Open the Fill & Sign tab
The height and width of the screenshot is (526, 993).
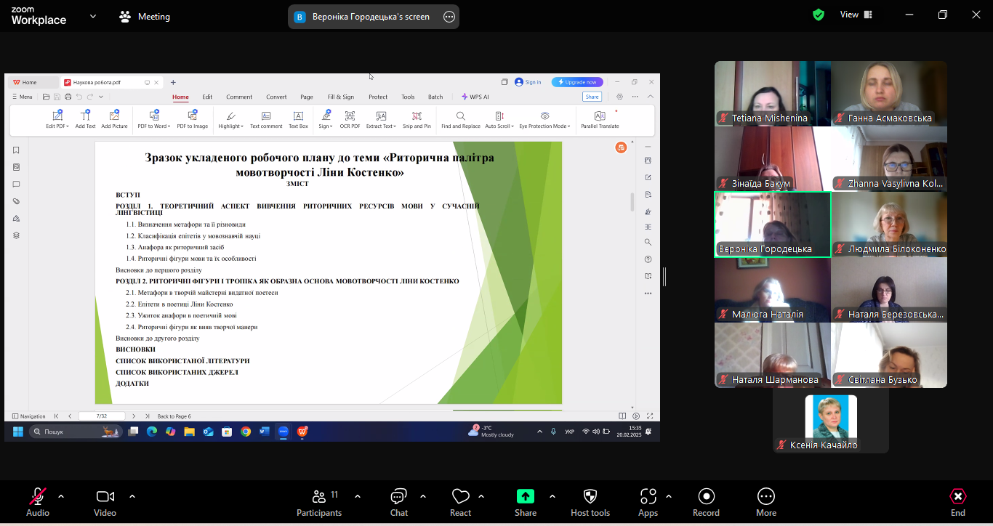tap(341, 97)
